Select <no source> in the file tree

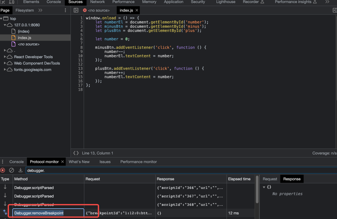click(x=29, y=44)
